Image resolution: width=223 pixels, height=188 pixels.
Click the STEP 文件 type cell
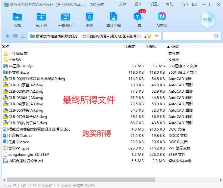pyautogui.click(x=177, y=155)
